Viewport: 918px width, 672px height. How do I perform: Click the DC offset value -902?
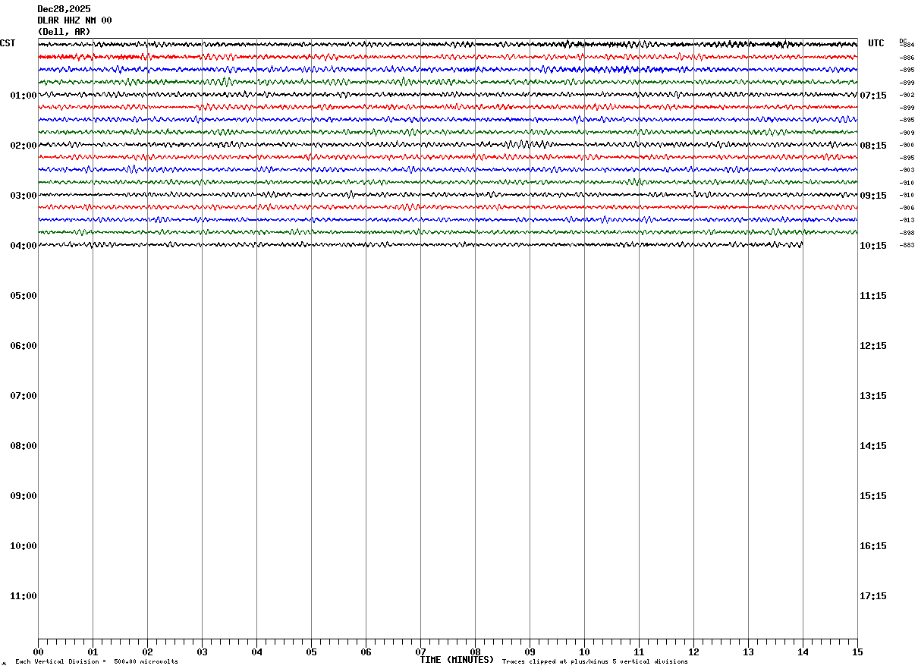click(x=907, y=95)
